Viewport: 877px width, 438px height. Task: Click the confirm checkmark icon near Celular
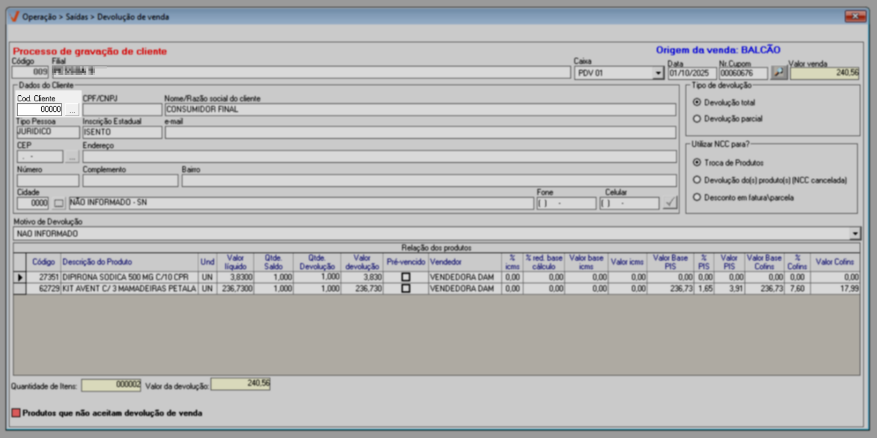(670, 202)
